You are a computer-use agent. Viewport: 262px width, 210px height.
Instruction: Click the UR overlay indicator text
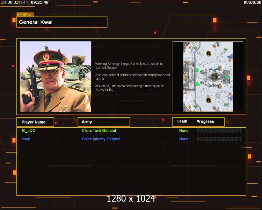pos(3,2)
